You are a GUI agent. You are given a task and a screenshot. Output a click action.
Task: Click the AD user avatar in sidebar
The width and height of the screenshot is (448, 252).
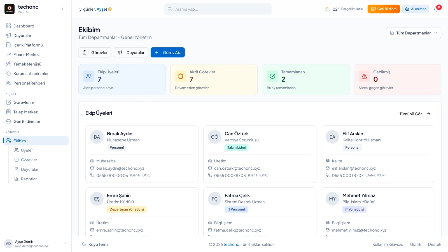tap(8, 244)
